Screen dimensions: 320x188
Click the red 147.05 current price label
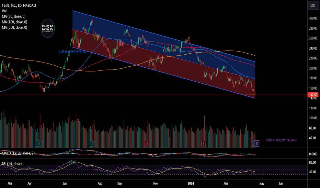point(313,94)
